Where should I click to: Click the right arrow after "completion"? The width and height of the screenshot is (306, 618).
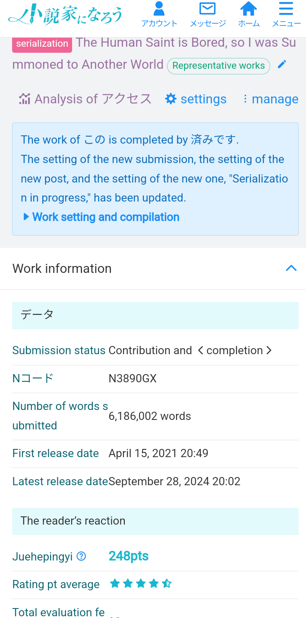coord(270,350)
